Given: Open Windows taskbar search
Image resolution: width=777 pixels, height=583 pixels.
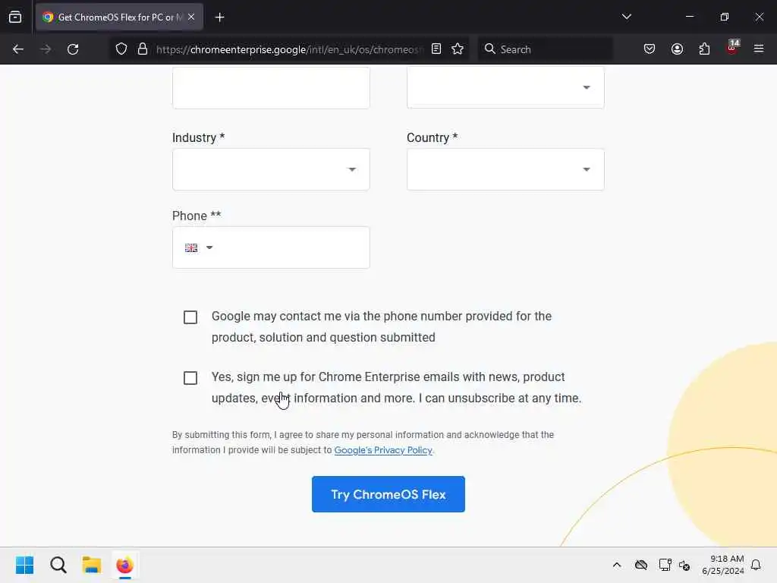Looking at the screenshot, I should [58, 565].
